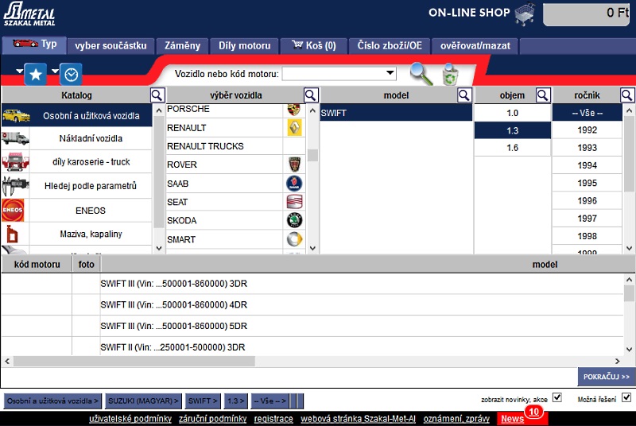Image resolution: width=636 pixels, height=426 pixels.
Task: Click the magnifying glass search icon
Action: pyautogui.click(x=421, y=74)
